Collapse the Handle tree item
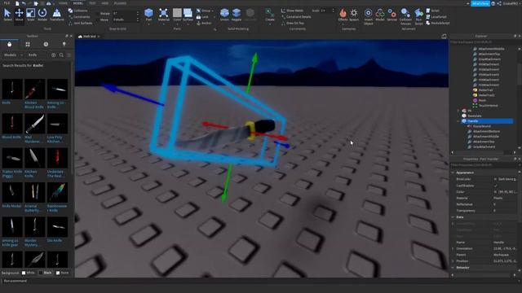522x293 pixels. pos(458,121)
